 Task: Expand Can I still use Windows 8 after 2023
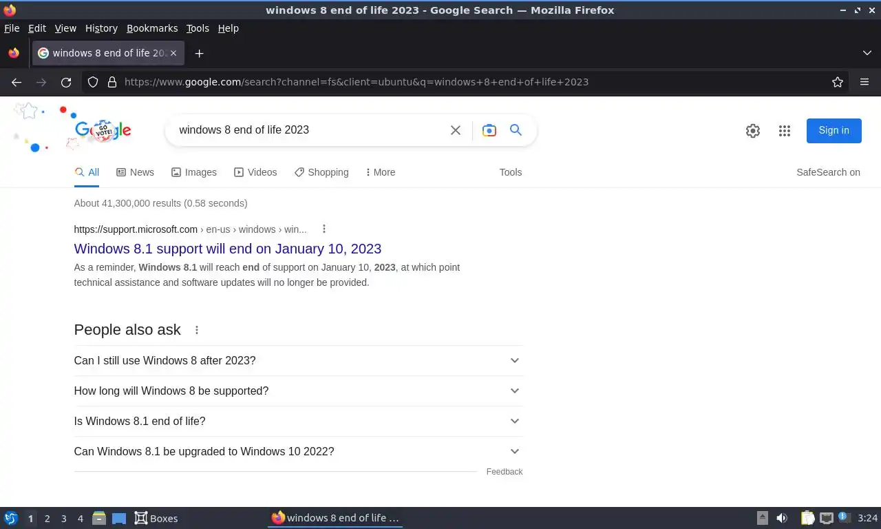click(x=298, y=360)
